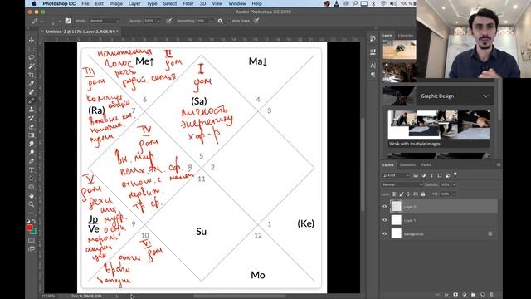Open the Image menu
The width and height of the screenshot is (531, 299).
pyautogui.click(x=116, y=3)
